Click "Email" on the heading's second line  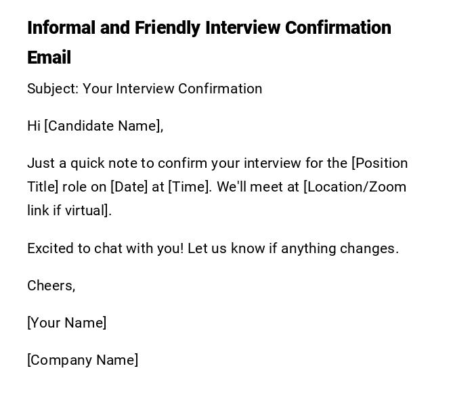pyautogui.click(x=49, y=58)
